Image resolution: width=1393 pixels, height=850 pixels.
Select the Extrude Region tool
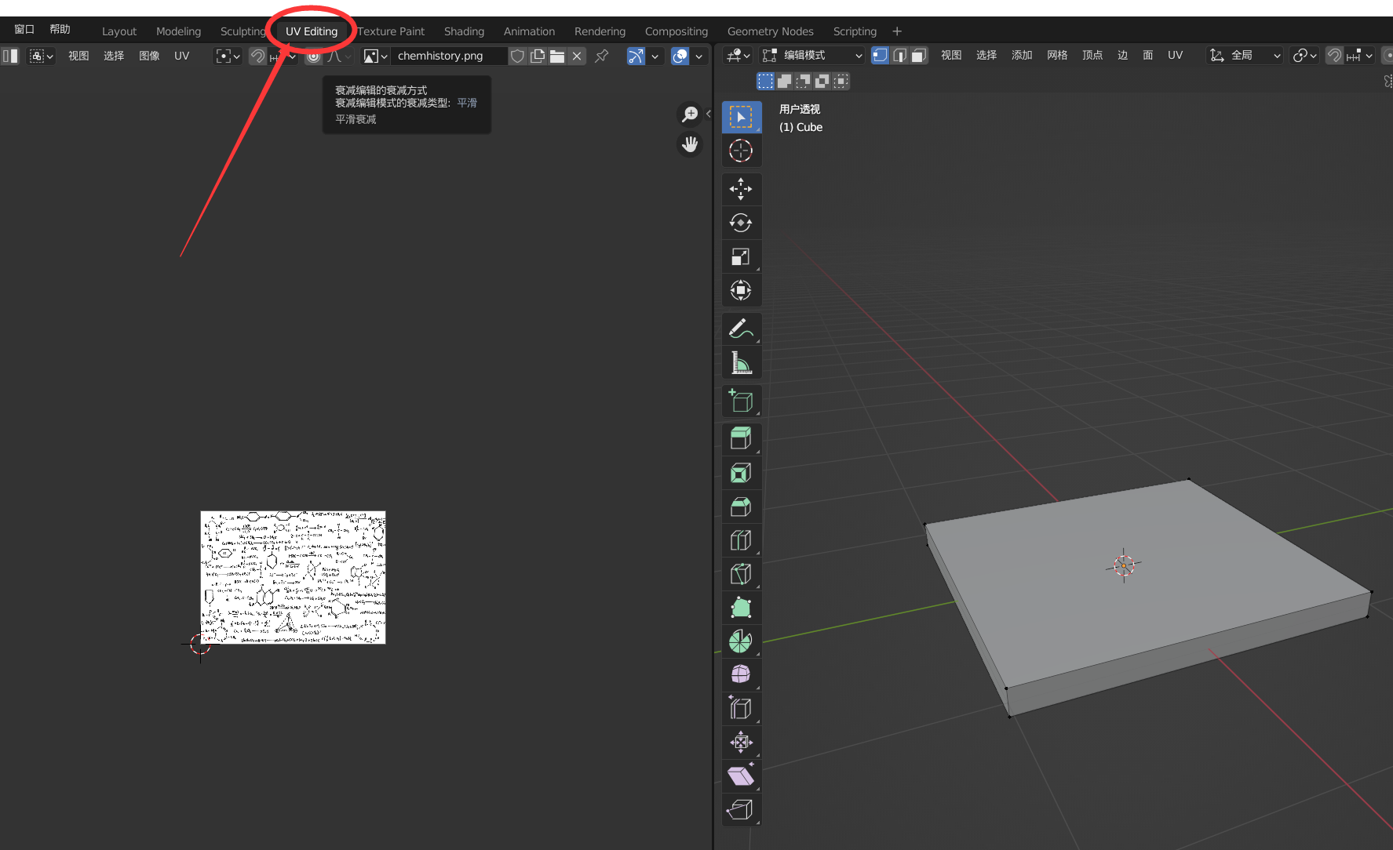tap(741, 438)
